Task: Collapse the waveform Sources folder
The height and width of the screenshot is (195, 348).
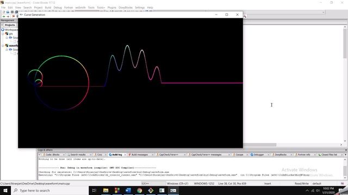Action: [x=7, y=49]
